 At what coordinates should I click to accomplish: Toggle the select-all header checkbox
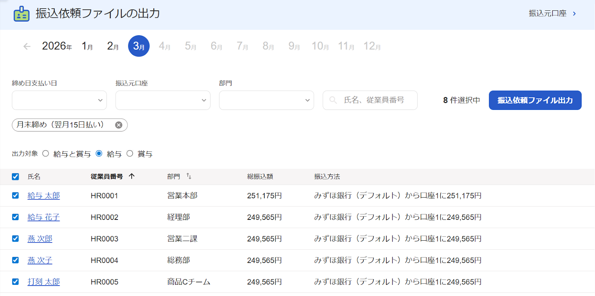point(15,177)
